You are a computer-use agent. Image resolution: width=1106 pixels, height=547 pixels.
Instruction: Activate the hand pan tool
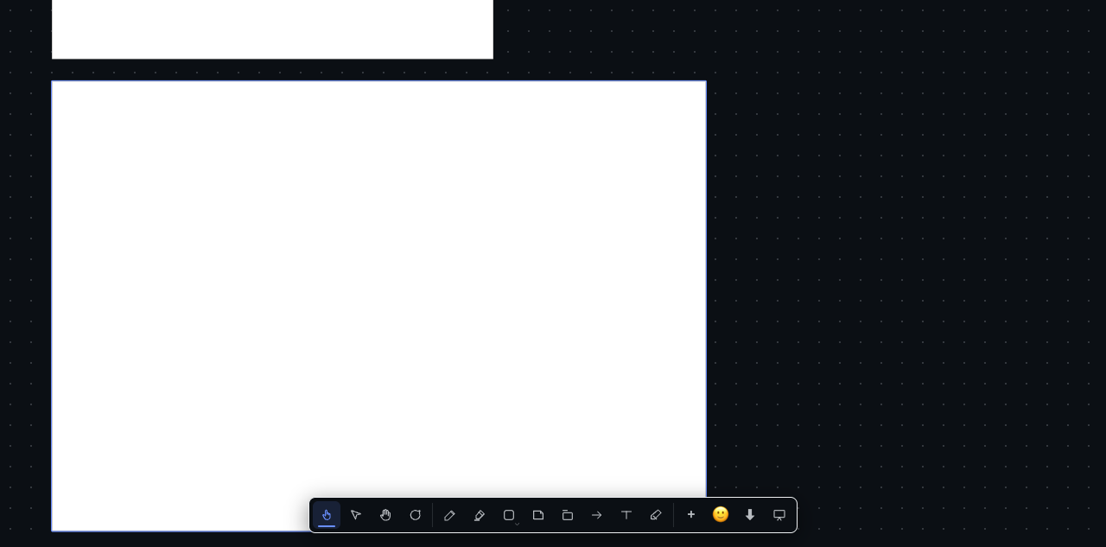385,515
